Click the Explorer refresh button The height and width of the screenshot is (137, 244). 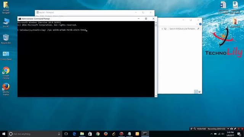pyautogui.click(x=165, y=29)
